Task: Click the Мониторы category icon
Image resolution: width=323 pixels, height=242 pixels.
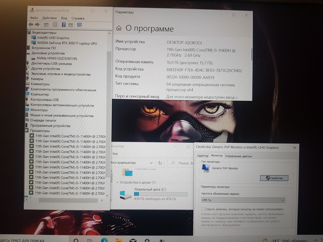Action: 27,110
